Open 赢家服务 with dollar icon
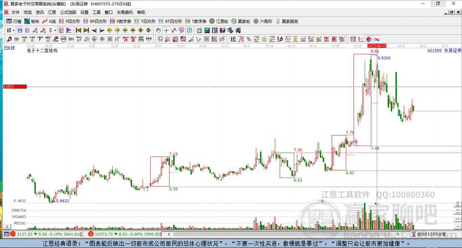Image resolution: width=462 pixels, height=248 pixels. click(287, 21)
